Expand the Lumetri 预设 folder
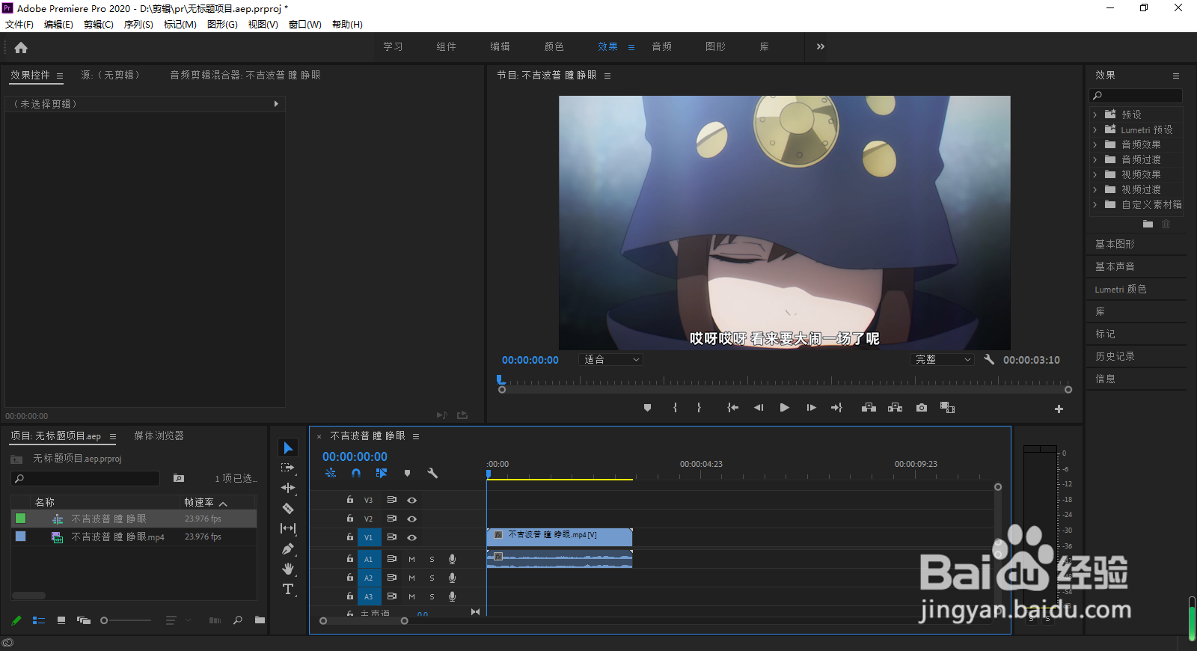The height and width of the screenshot is (651, 1197). coord(1095,129)
